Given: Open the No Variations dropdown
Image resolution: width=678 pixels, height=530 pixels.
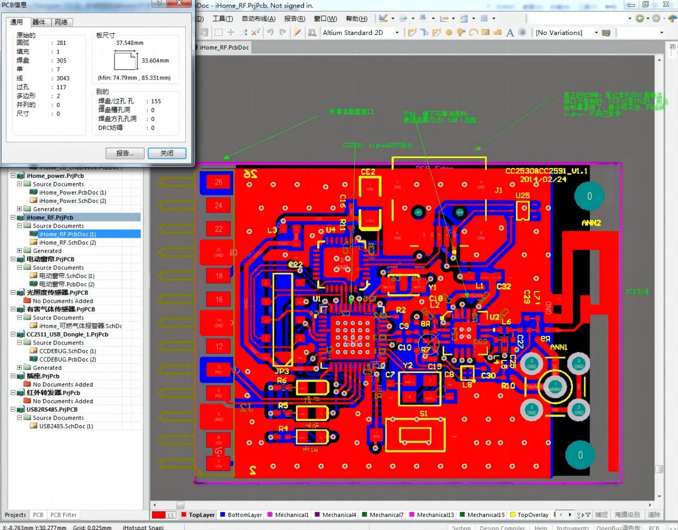Looking at the screenshot, I should click(x=596, y=33).
